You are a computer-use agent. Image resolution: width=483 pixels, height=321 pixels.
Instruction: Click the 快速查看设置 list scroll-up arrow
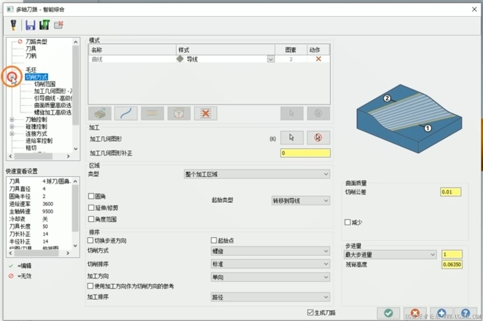pos(76,181)
